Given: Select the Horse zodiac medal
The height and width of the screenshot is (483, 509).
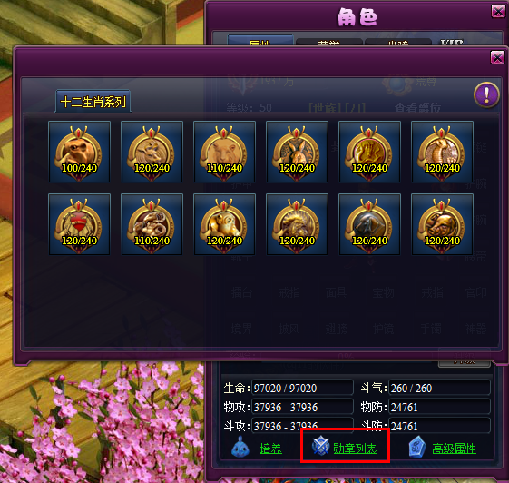Looking at the screenshot, I should (79, 224).
